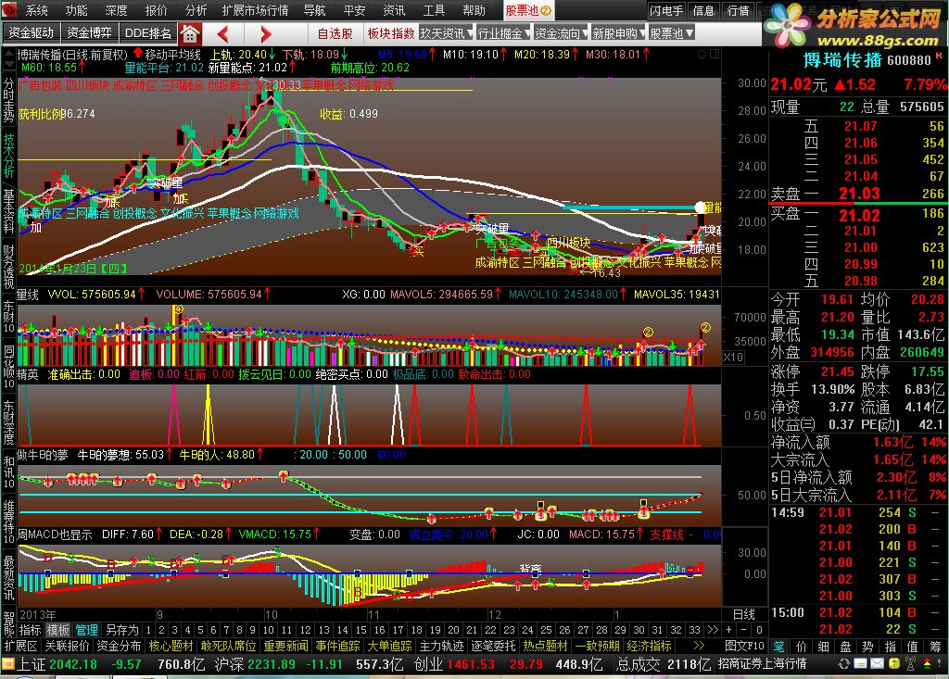Toggle the 模板 mode button

coord(58,630)
